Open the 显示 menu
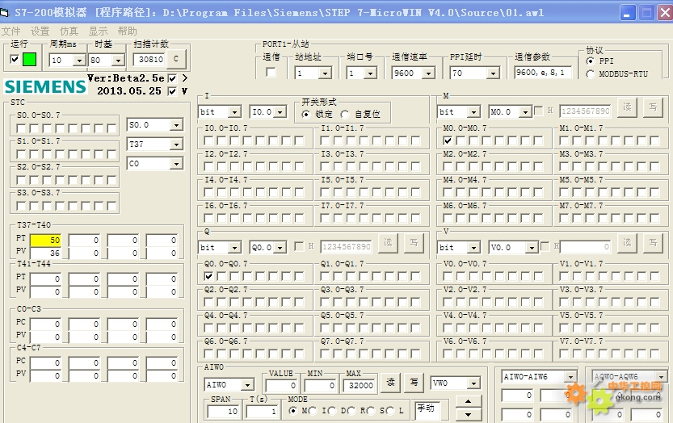The width and height of the screenshot is (673, 423). point(98,31)
